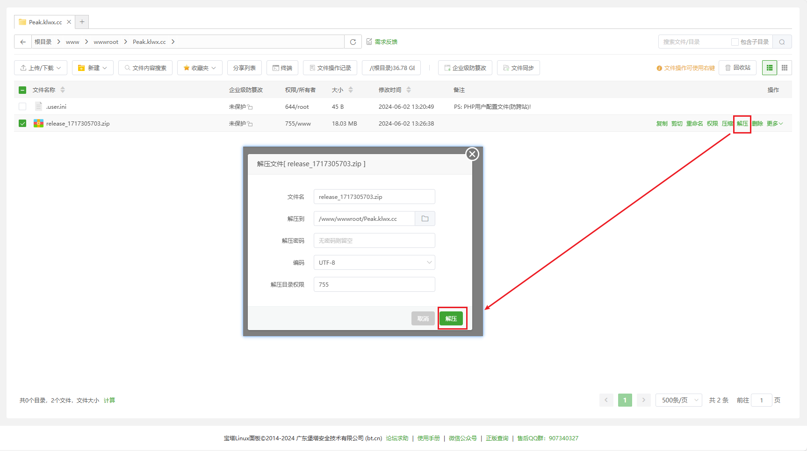This screenshot has width=807, height=451.
Task: Open the share list (分享列表)
Action: 245,68
